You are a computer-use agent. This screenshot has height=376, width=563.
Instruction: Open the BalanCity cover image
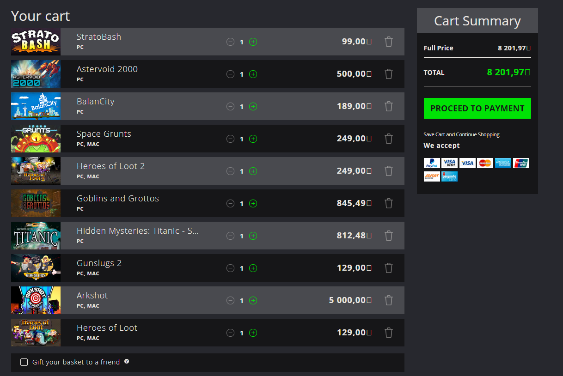[x=36, y=106]
